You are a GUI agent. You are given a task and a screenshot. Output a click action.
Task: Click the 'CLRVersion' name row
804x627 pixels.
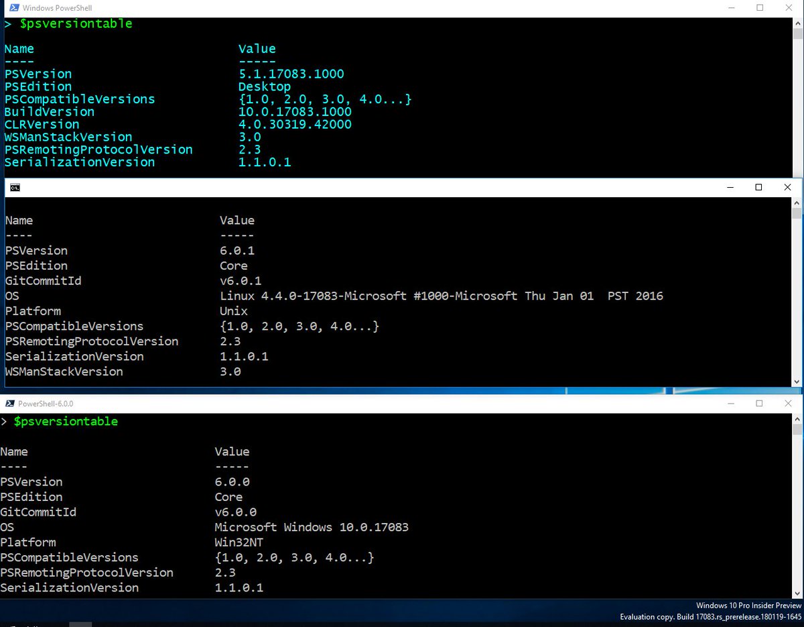[x=42, y=125]
